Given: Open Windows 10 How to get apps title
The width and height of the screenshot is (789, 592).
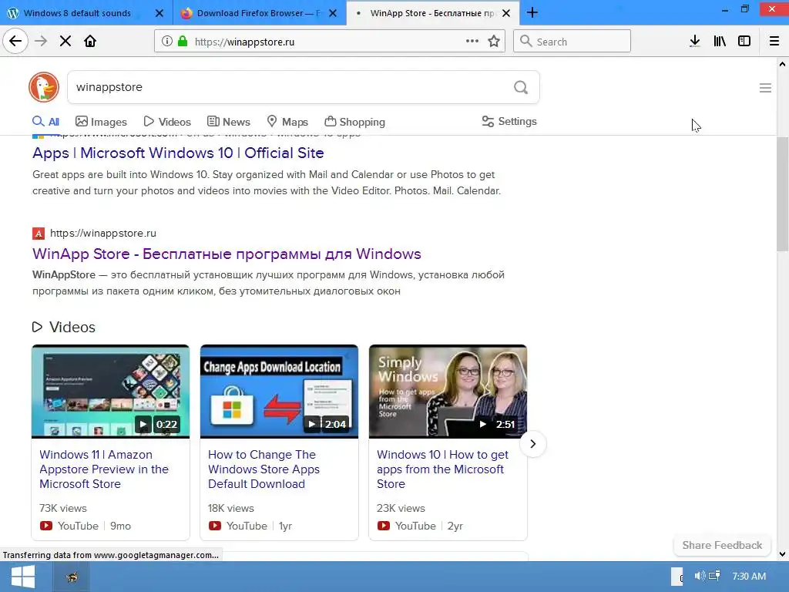Looking at the screenshot, I should point(443,469).
